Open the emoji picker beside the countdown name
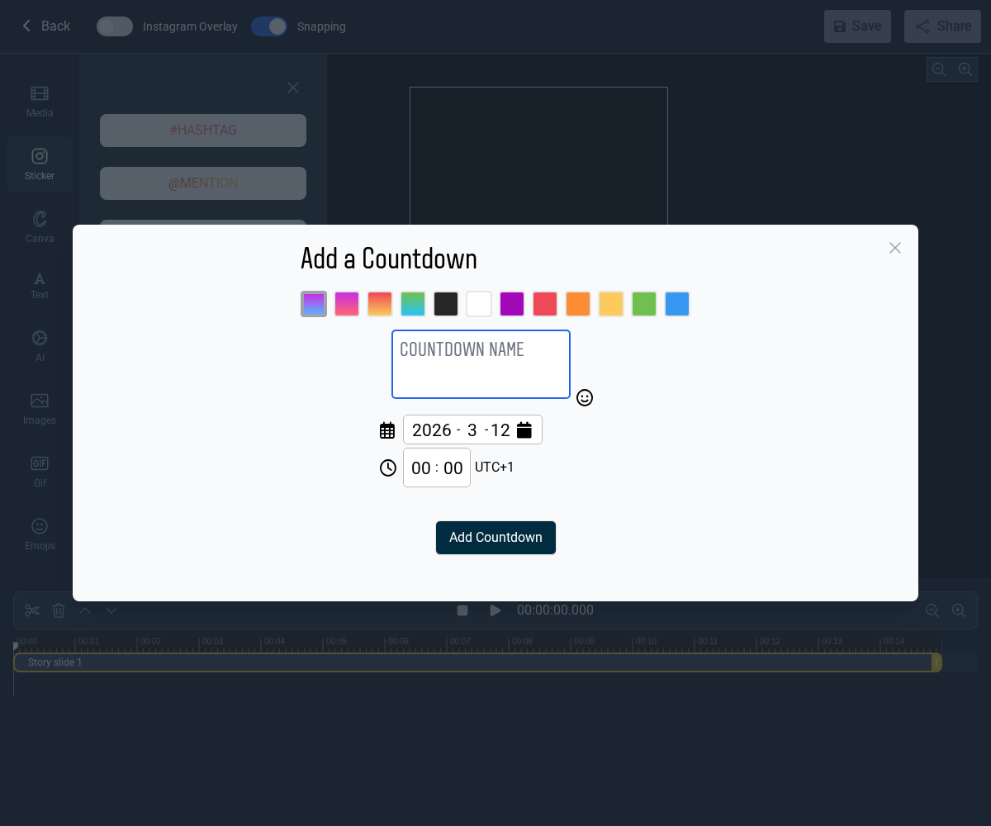 tap(585, 398)
